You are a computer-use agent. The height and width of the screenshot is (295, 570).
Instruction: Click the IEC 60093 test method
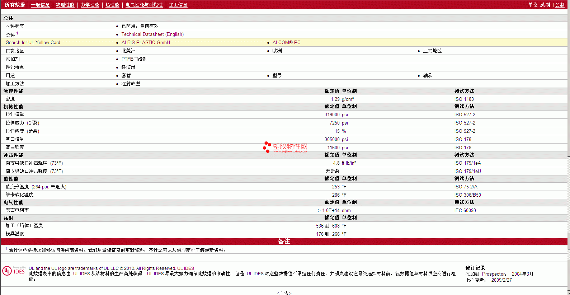click(465, 211)
